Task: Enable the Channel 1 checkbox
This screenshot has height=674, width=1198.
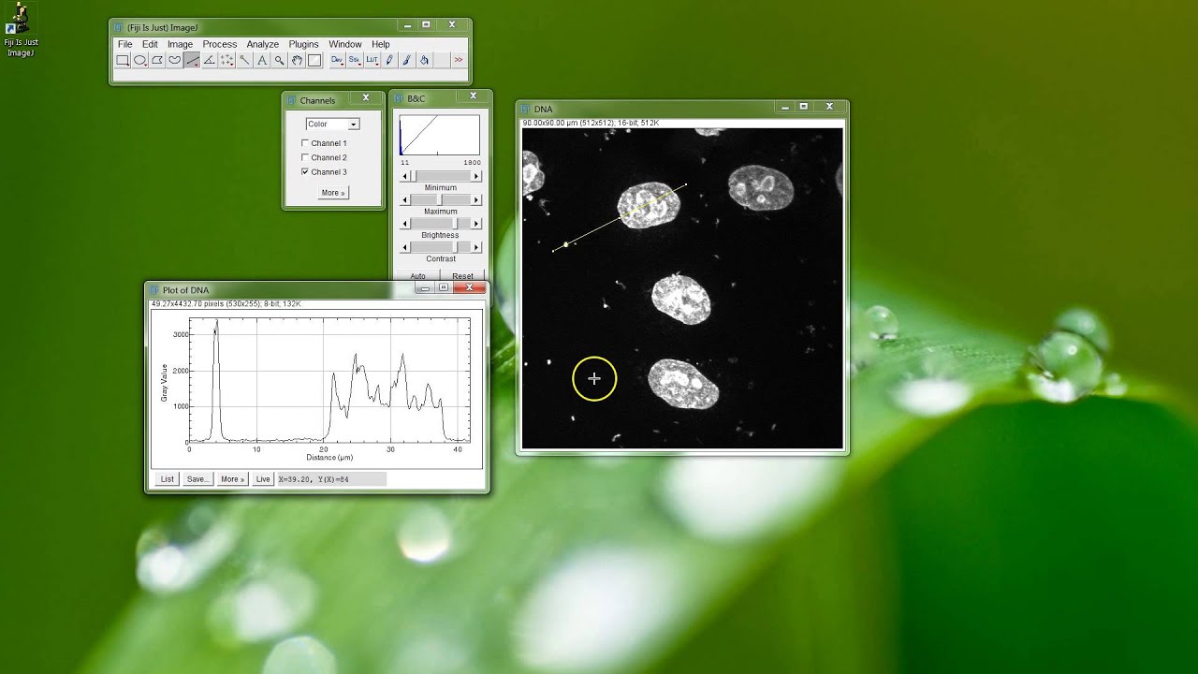Action: point(305,143)
